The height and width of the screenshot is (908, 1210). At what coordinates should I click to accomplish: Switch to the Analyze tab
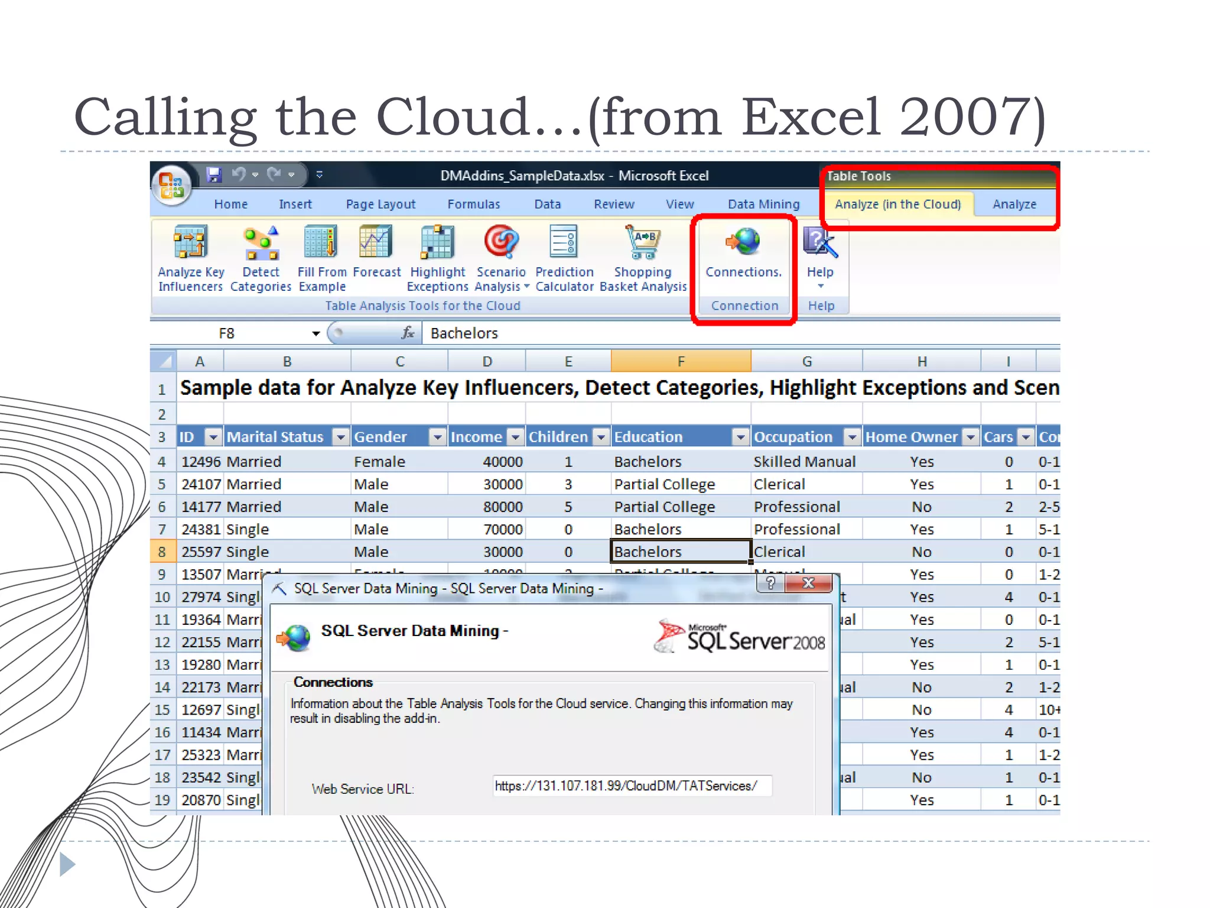point(1014,204)
